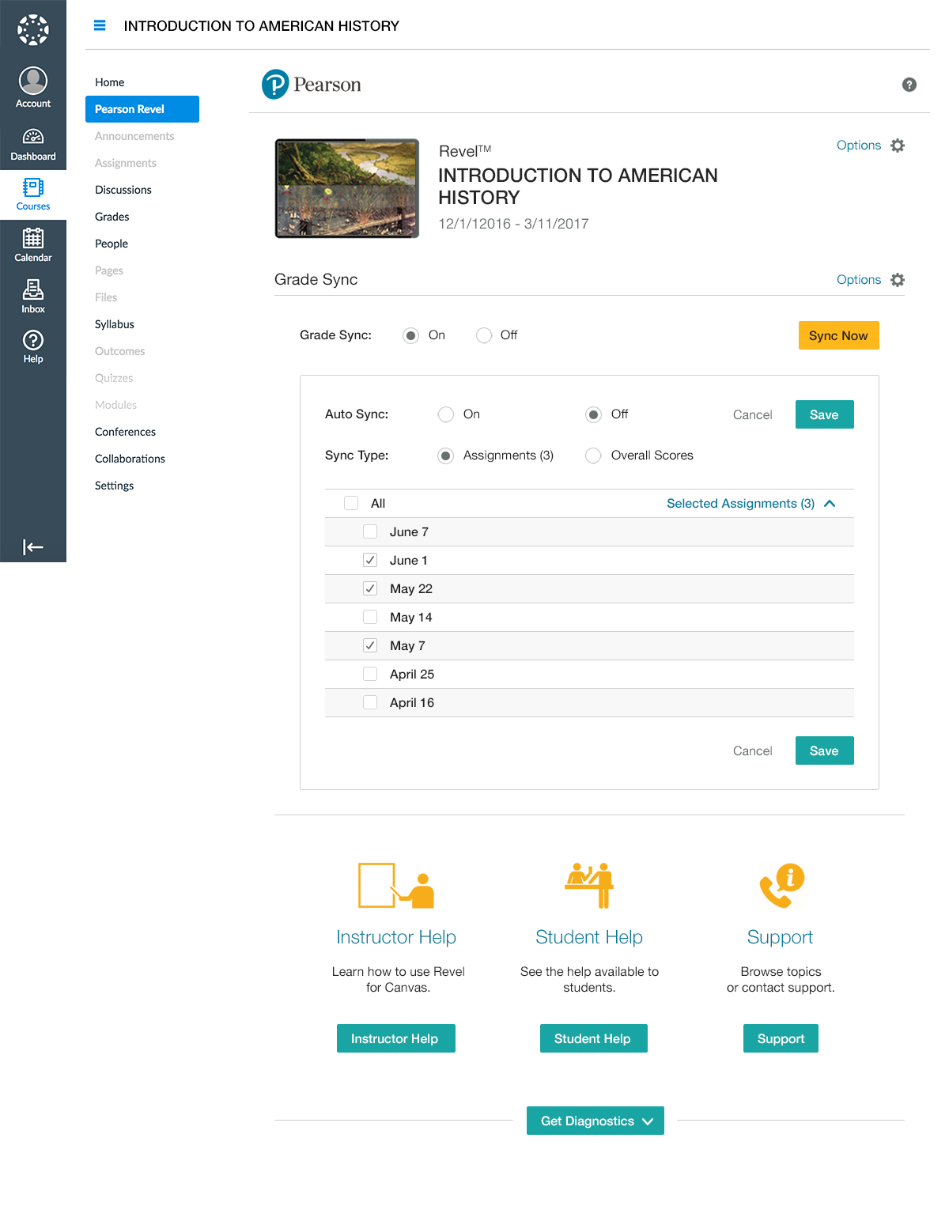Open the Options link beside course title
This screenshot has width=949, height=1206.
click(x=859, y=146)
